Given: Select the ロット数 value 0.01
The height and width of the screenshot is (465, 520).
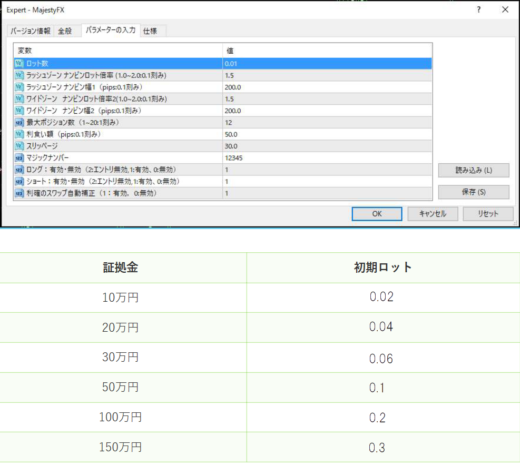Looking at the screenshot, I should [x=327, y=63].
